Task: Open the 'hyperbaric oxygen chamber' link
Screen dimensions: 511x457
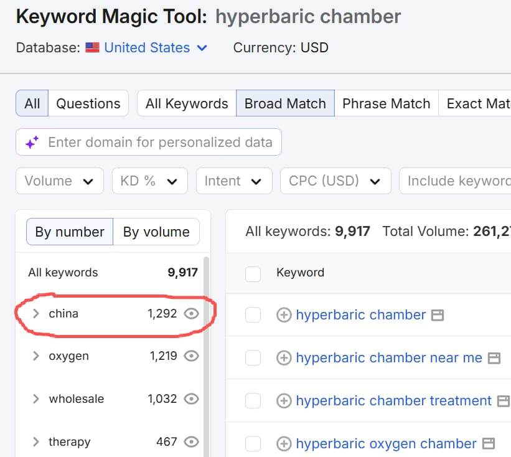Action: [386, 444]
